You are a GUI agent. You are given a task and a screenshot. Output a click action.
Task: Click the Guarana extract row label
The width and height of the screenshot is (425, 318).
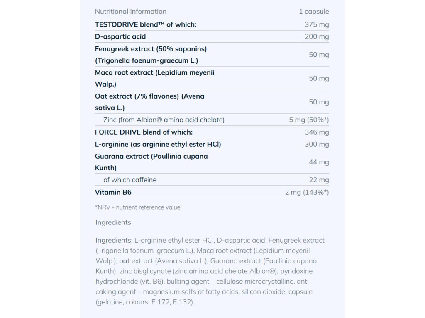point(151,162)
